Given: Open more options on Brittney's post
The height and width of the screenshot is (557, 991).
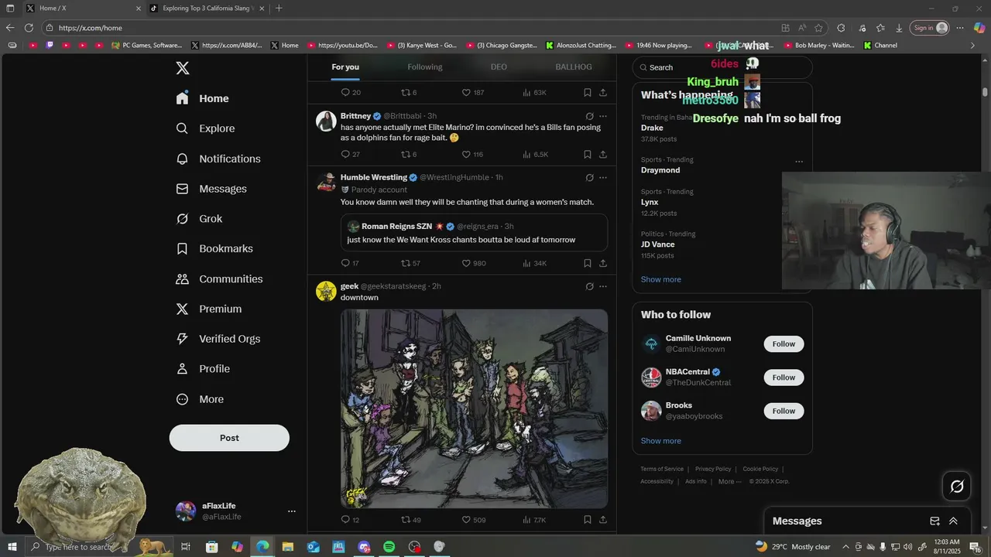Looking at the screenshot, I should click(x=603, y=116).
